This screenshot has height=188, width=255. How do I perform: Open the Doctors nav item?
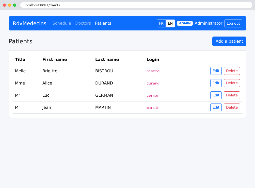[83, 23]
